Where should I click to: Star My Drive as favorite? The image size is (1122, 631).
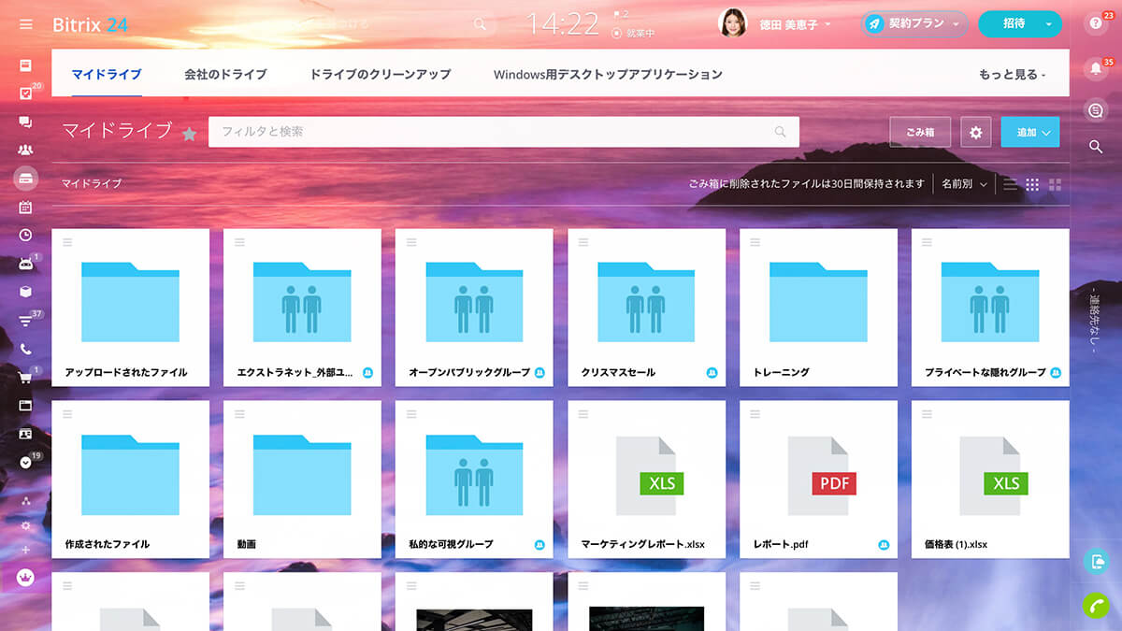(x=189, y=134)
